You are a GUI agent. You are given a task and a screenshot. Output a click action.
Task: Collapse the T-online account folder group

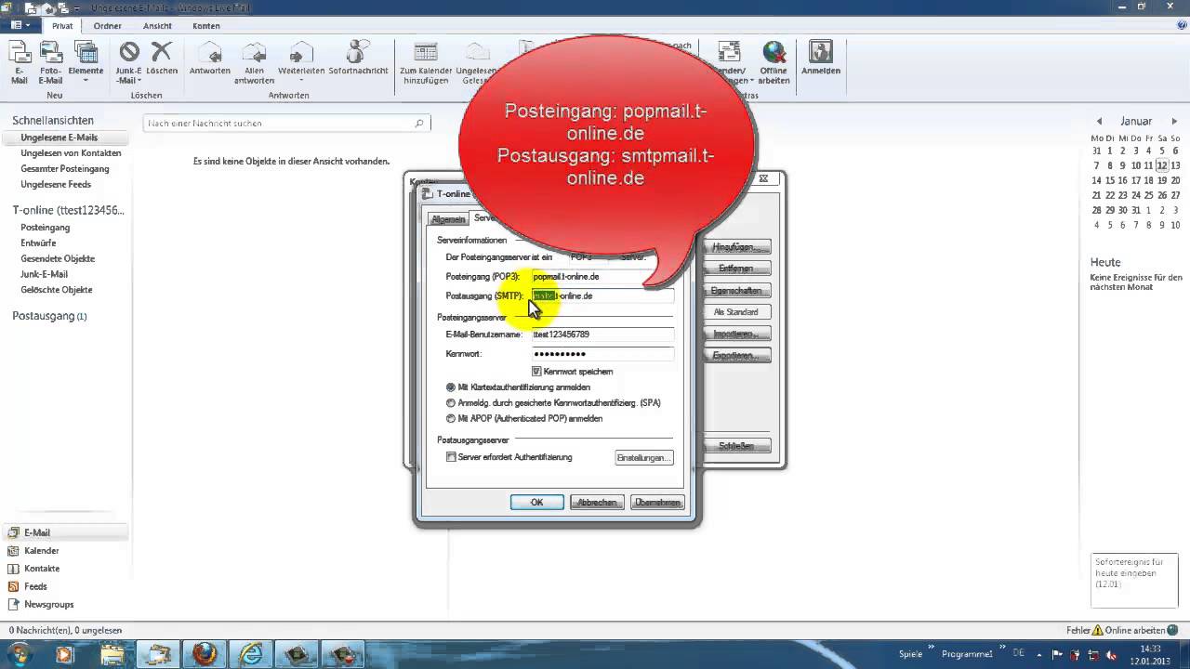[68, 211]
